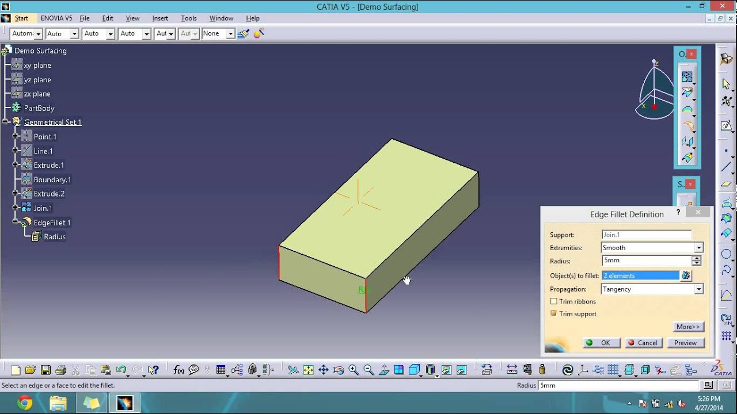Increase the Radius using the up stepper arrow

(697, 258)
